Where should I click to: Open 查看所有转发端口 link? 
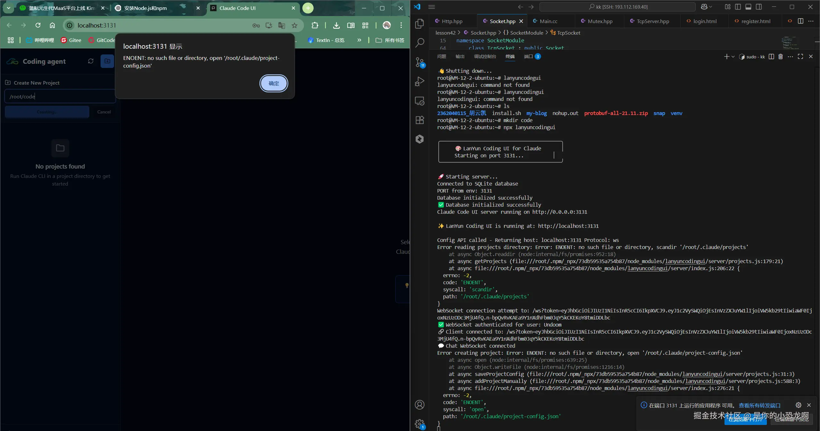(x=759, y=405)
